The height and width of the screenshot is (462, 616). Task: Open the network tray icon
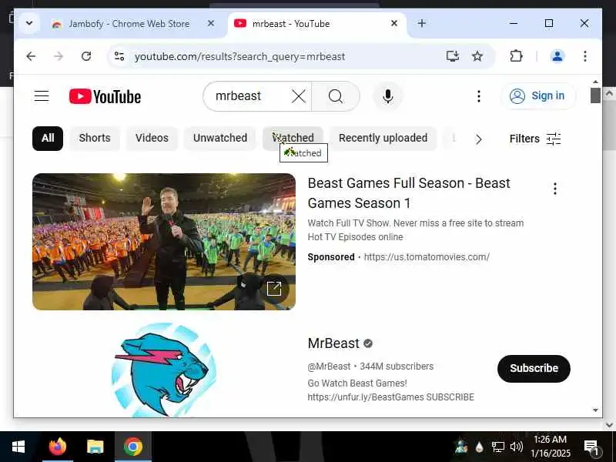tap(497, 447)
